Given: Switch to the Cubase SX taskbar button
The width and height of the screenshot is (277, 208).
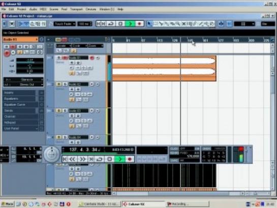Looking at the screenshot, I should (143, 204).
